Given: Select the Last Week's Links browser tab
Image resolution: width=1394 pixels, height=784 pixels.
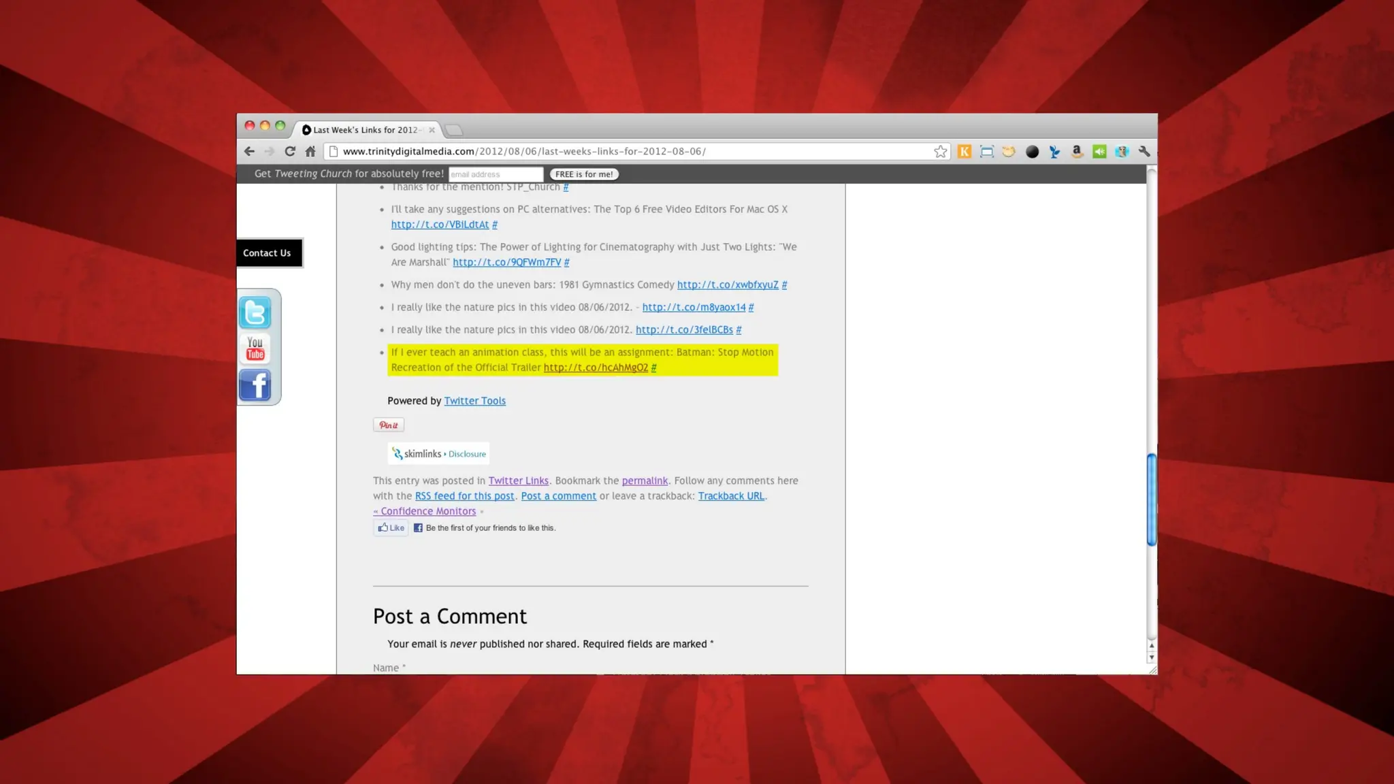Looking at the screenshot, I should click(x=365, y=130).
